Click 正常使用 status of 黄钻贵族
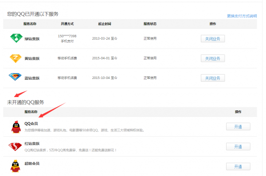 click(150, 58)
